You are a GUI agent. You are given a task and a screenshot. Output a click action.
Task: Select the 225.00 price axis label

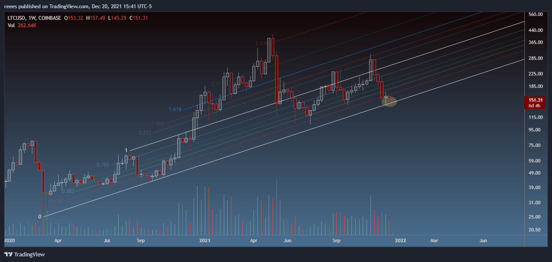(x=535, y=74)
